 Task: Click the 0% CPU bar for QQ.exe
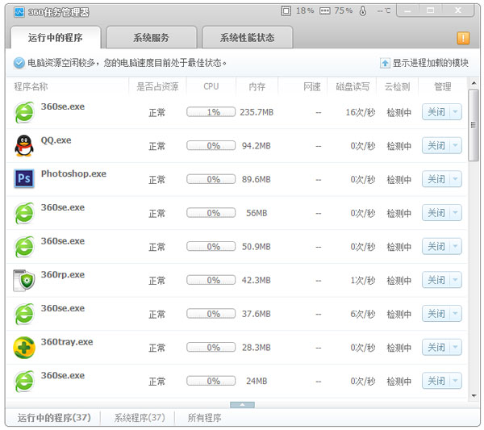pyautogui.click(x=211, y=145)
